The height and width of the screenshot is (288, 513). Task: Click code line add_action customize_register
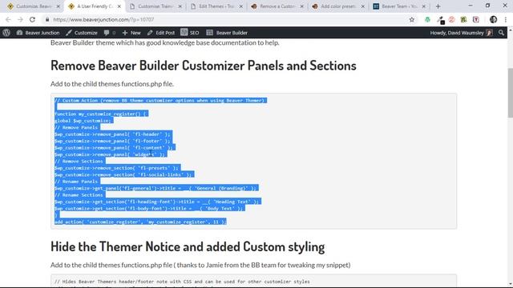coord(140,222)
